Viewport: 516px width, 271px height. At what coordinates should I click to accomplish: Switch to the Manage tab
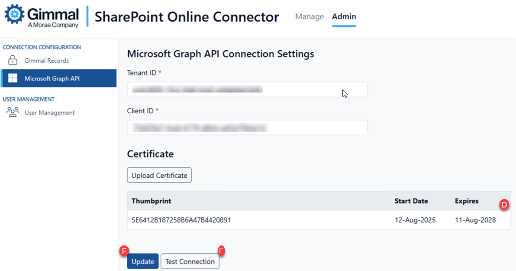[x=309, y=16]
